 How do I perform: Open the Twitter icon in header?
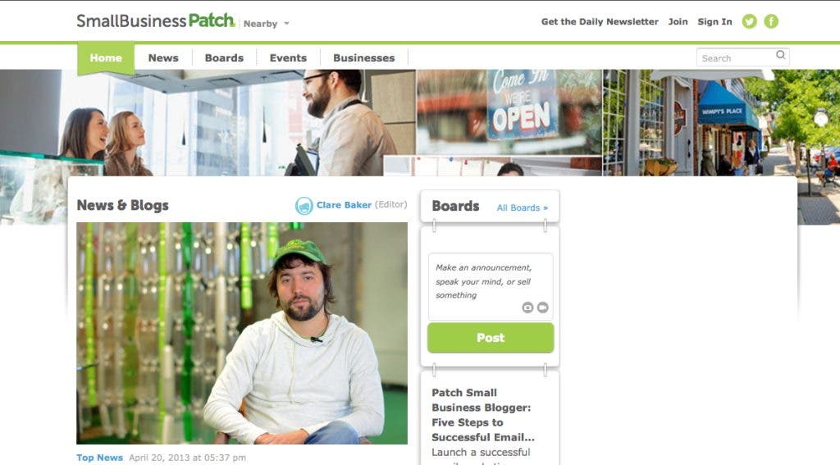[x=749, y=21]
